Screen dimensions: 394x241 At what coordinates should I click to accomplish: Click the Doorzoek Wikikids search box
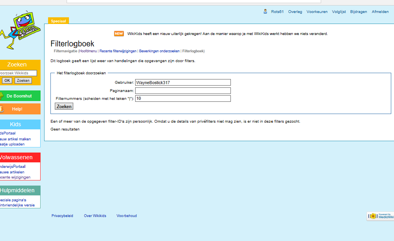pos(18,73)
